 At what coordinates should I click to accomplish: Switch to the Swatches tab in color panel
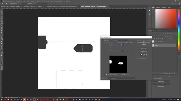158,7
